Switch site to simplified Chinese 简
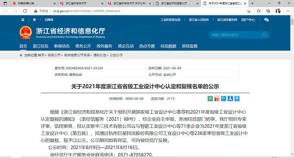This screenshot has width=294, height=158. [23, 20]
